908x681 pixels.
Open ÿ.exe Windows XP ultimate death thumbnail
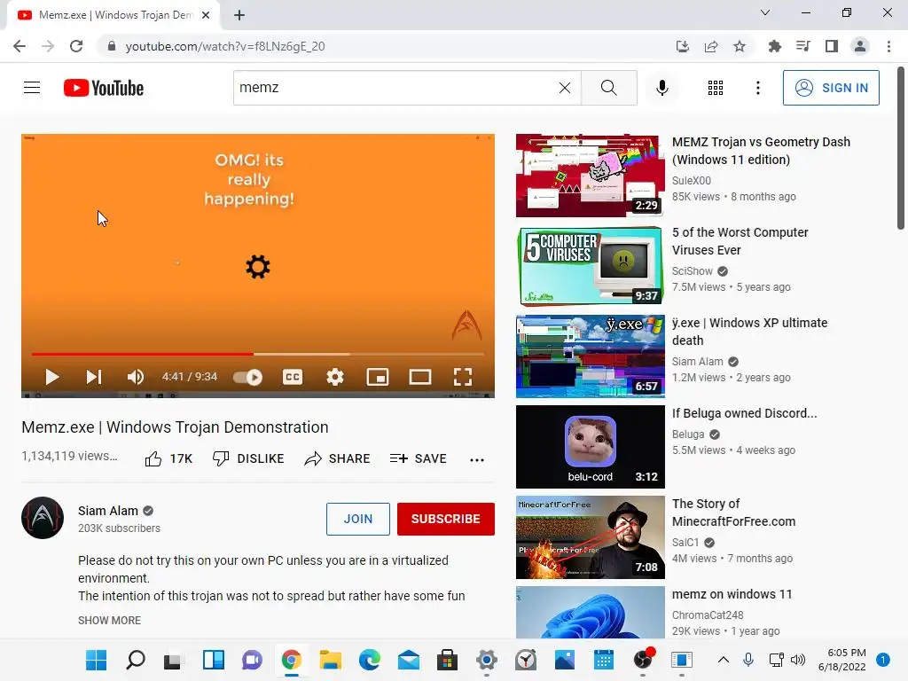[590, 356]
